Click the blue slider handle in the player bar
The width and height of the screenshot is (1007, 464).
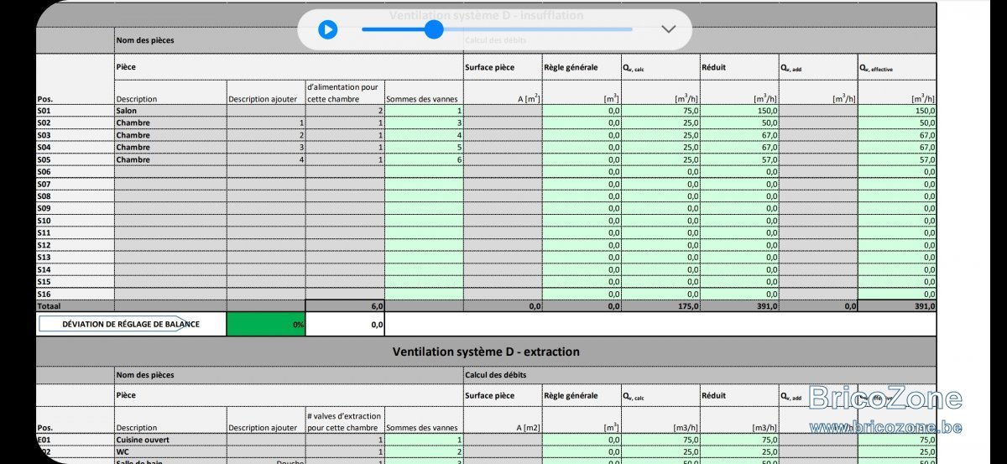coord(434,29)
